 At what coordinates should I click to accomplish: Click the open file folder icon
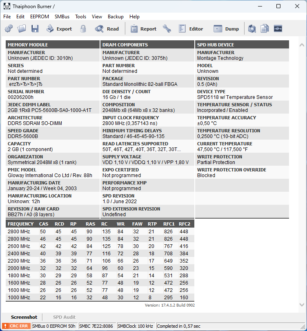22,28
